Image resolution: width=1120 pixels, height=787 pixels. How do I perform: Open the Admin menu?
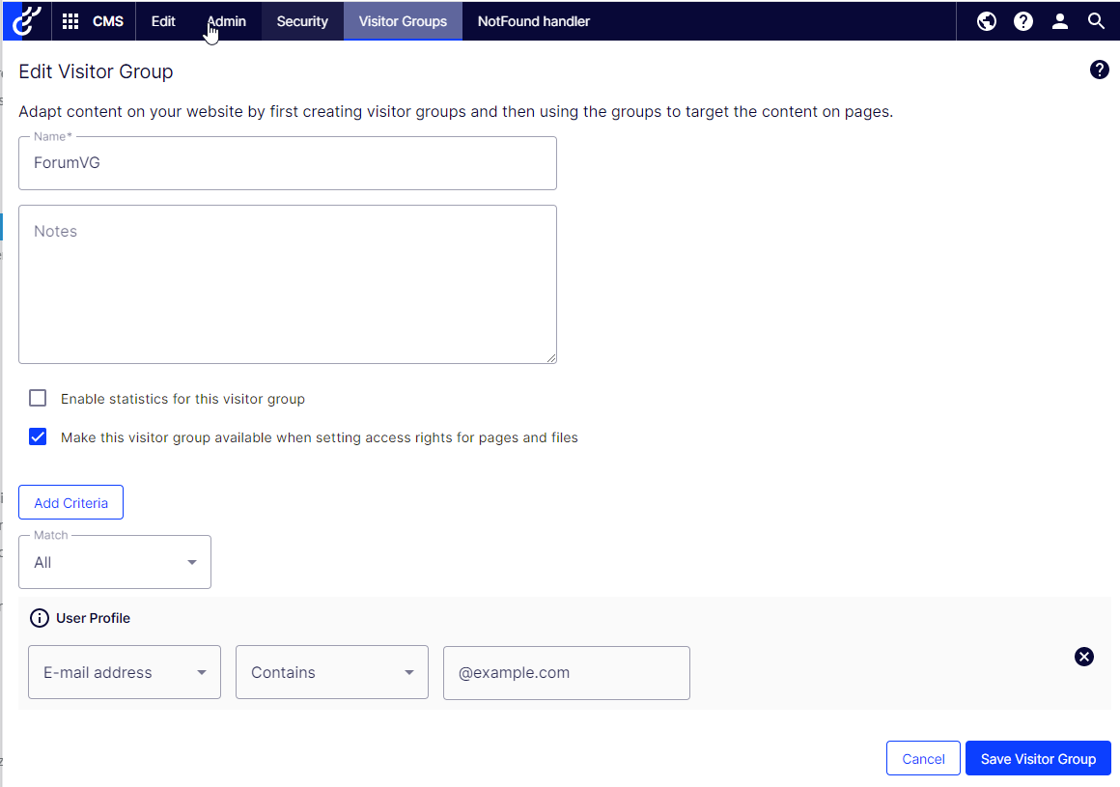[x=227, y=21]
